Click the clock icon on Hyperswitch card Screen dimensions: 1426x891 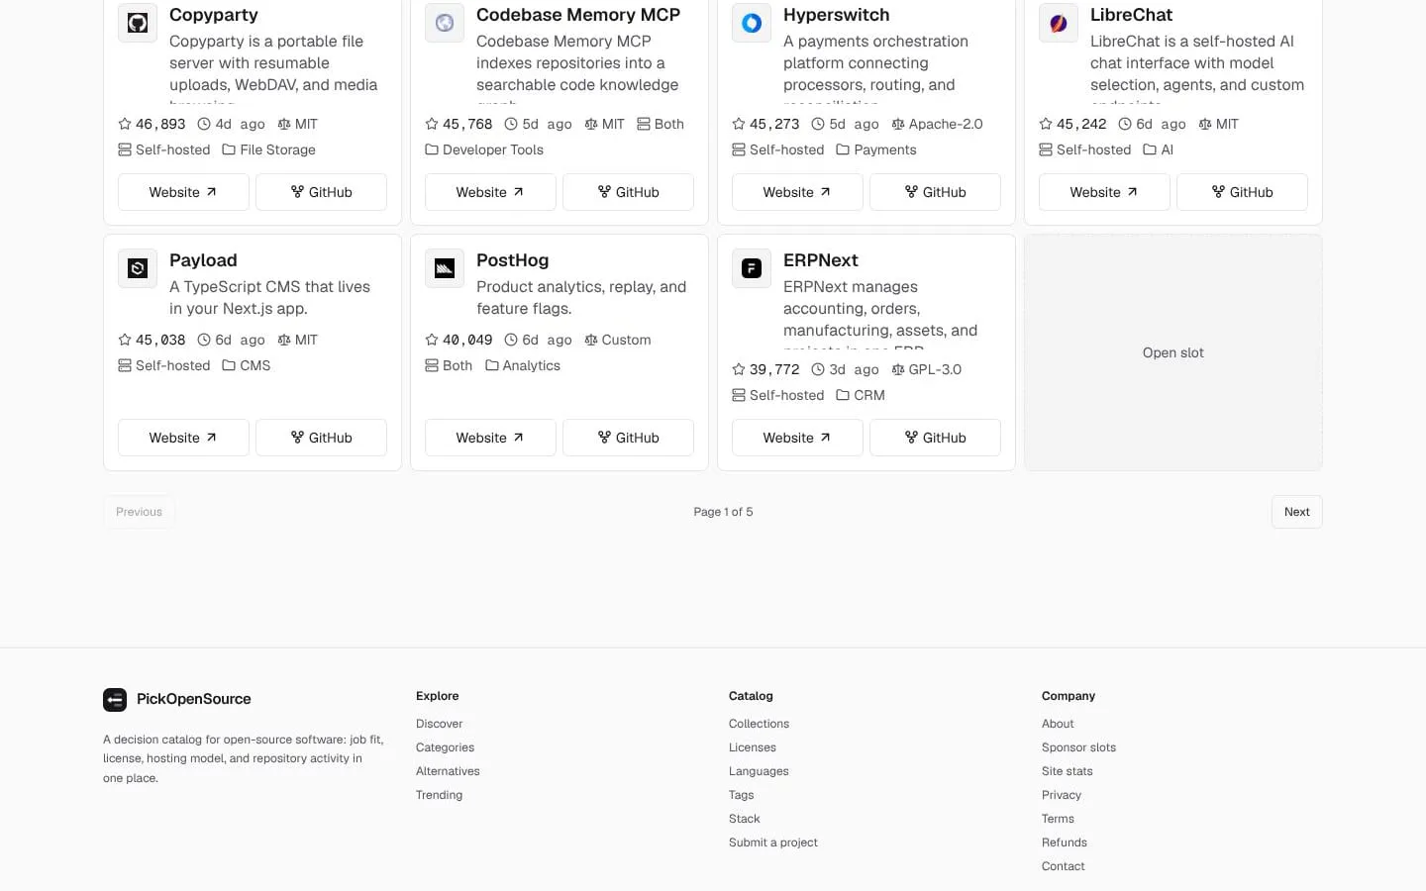coord(818,124)
